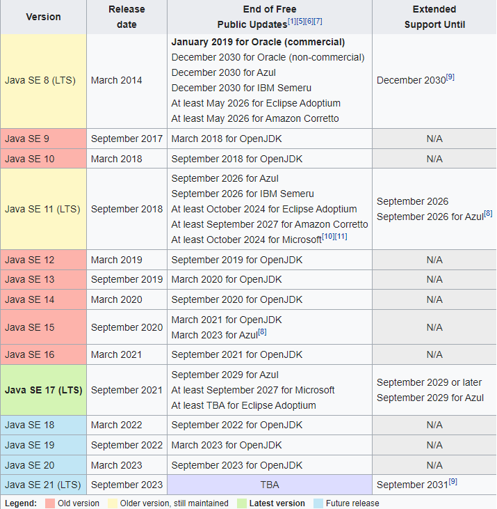The width and height of the screenshot is (497, 509).
Task: Click the Version column header
Action: (43, 17)
